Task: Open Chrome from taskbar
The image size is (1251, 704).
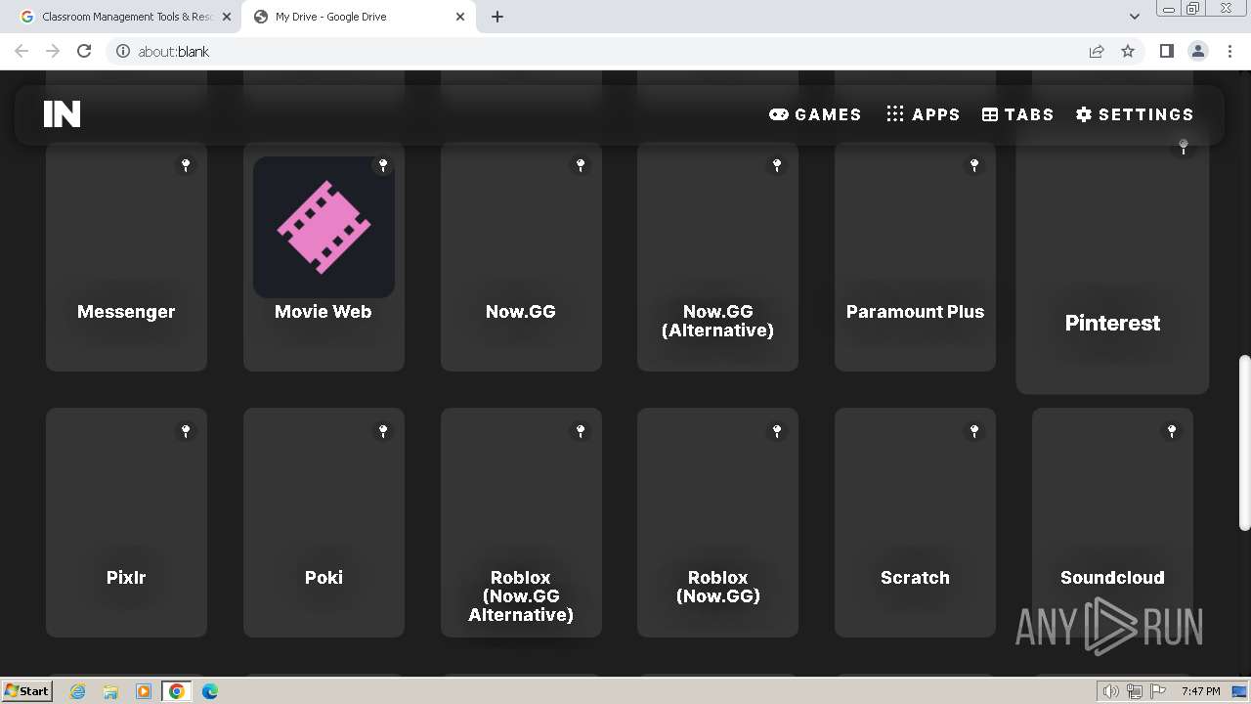Action: tap(177, 691)
